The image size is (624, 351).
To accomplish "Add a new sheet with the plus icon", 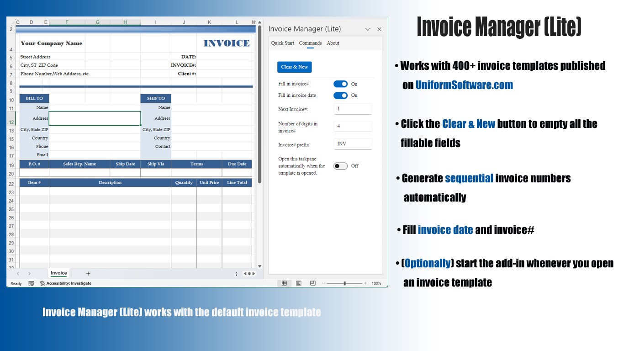I will (88, 273).
